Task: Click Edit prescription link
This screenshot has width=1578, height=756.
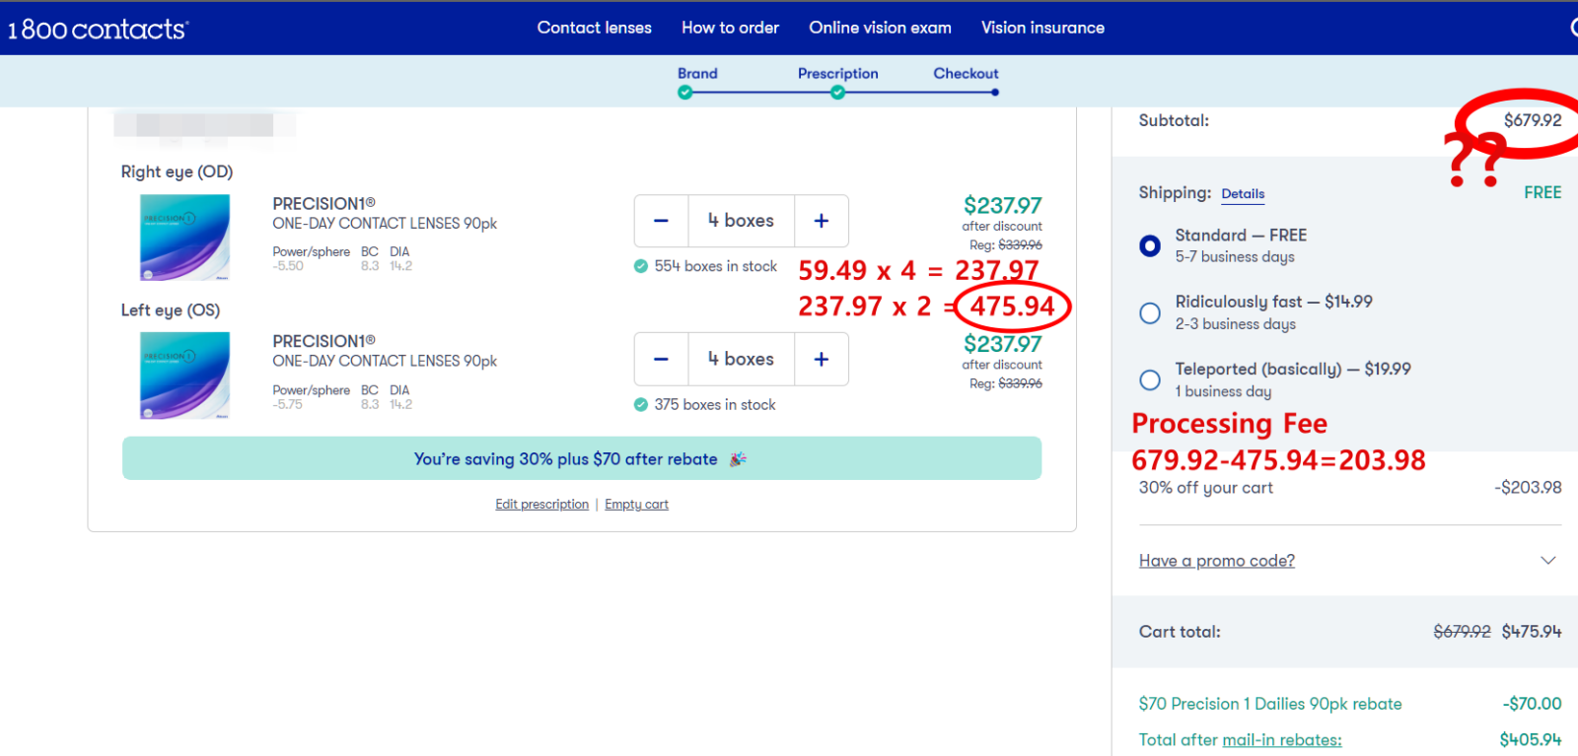Action: coord(542,505)
